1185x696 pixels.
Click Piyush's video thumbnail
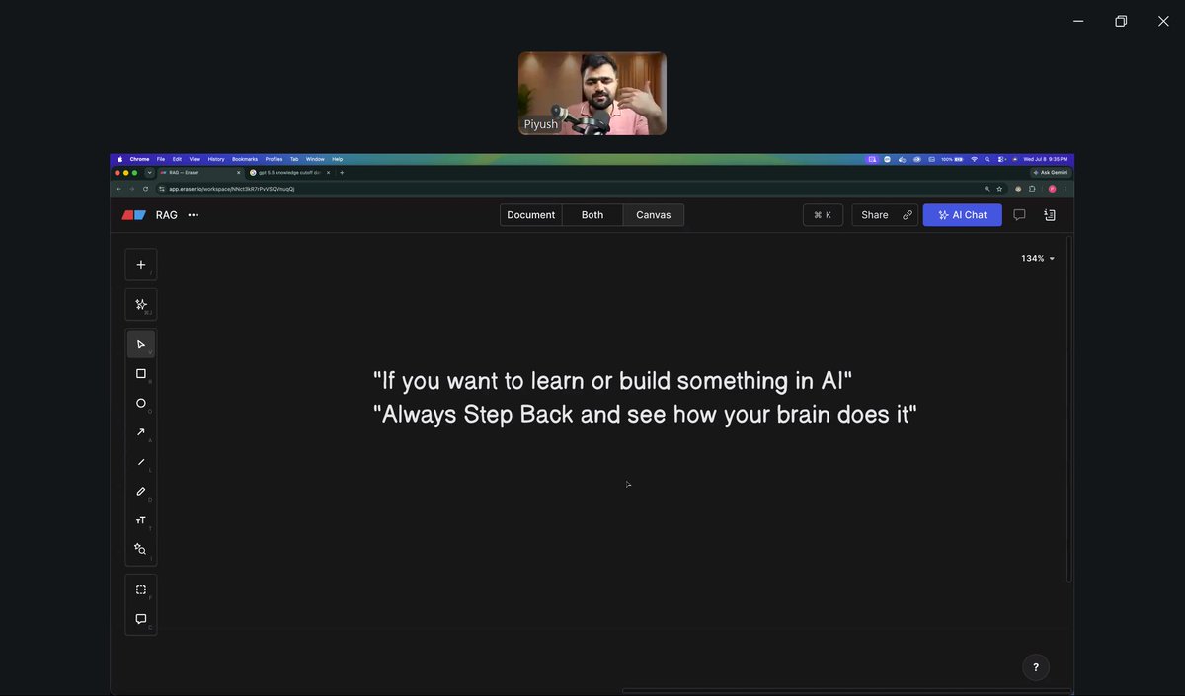pos(592,93)
